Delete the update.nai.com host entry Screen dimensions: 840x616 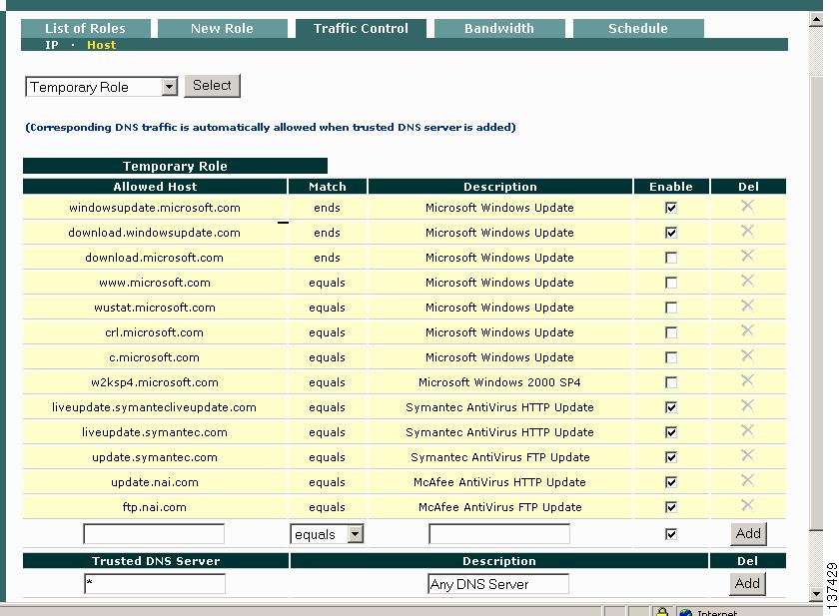click(x=747, y=481)
